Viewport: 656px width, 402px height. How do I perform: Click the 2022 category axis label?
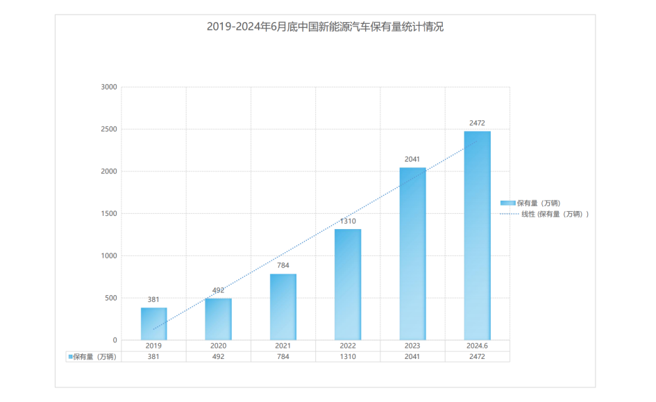click(x=348, y=346)
